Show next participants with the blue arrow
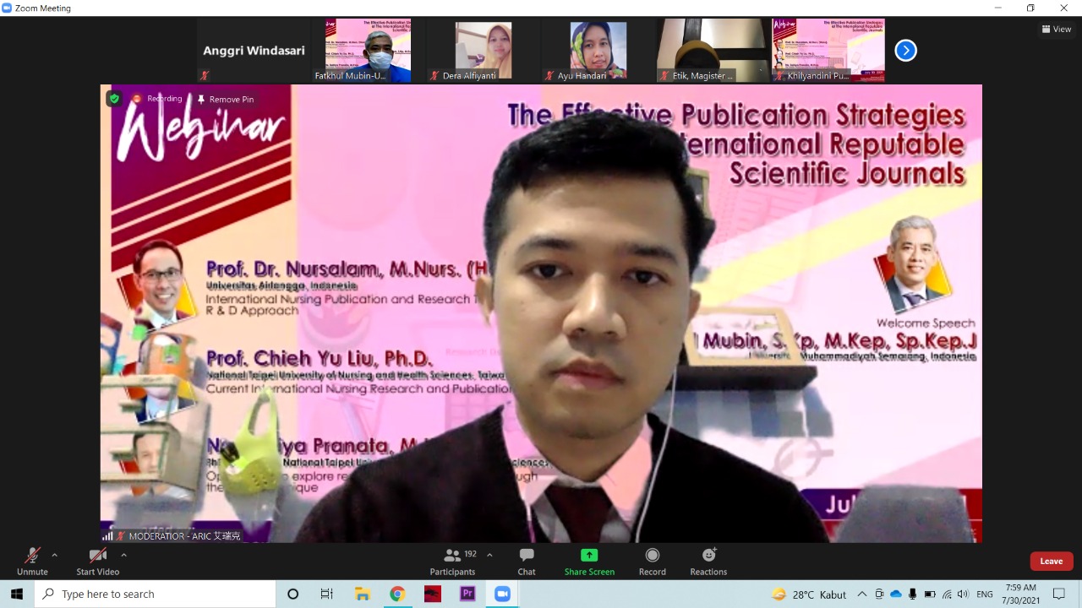 click(x=905, y=51)
